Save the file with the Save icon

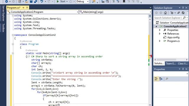31,1
